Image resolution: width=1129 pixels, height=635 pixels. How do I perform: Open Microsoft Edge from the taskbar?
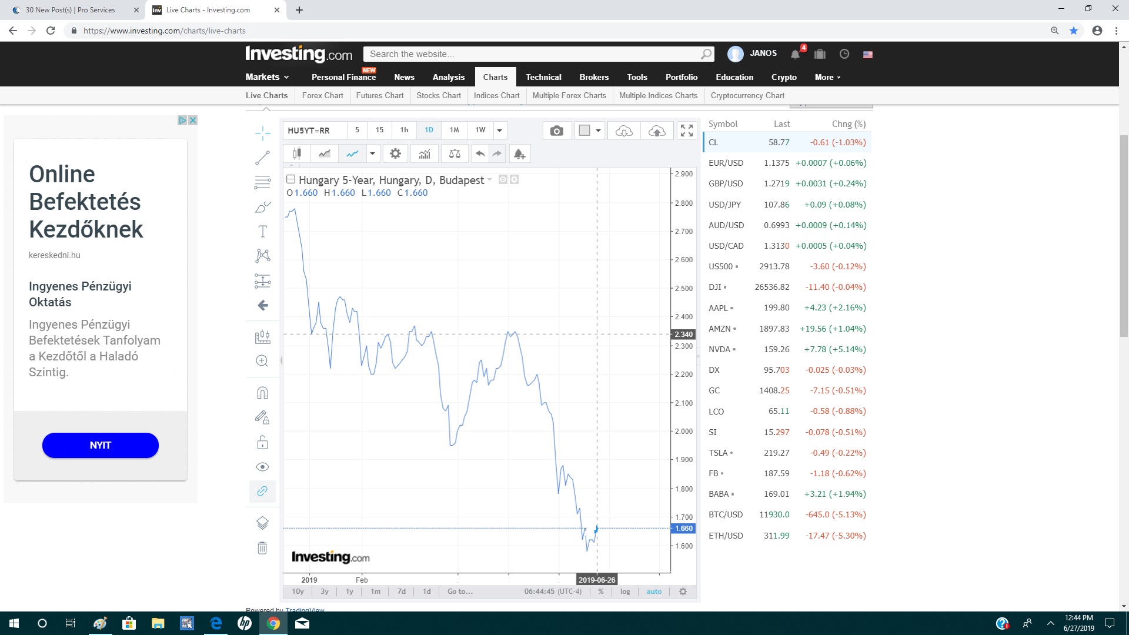pyautogui.click(x=216, y=623)
